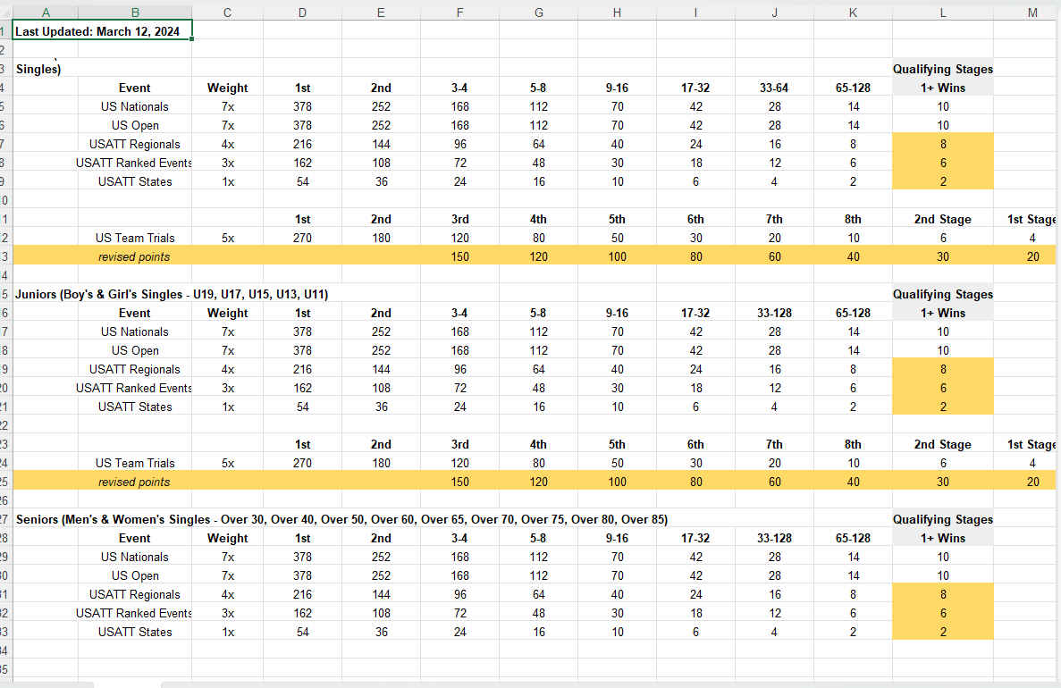This screenshot has height=688, width=1061.
Task: Select "US Team Trials" below the "Singles)" table
Action: (135, 239)
